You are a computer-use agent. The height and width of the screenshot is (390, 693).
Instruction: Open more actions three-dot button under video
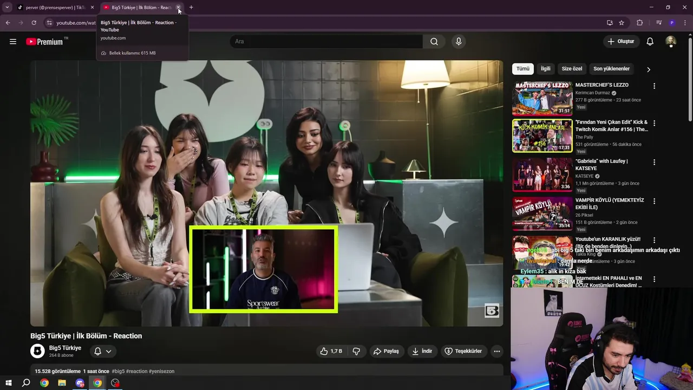496,351
